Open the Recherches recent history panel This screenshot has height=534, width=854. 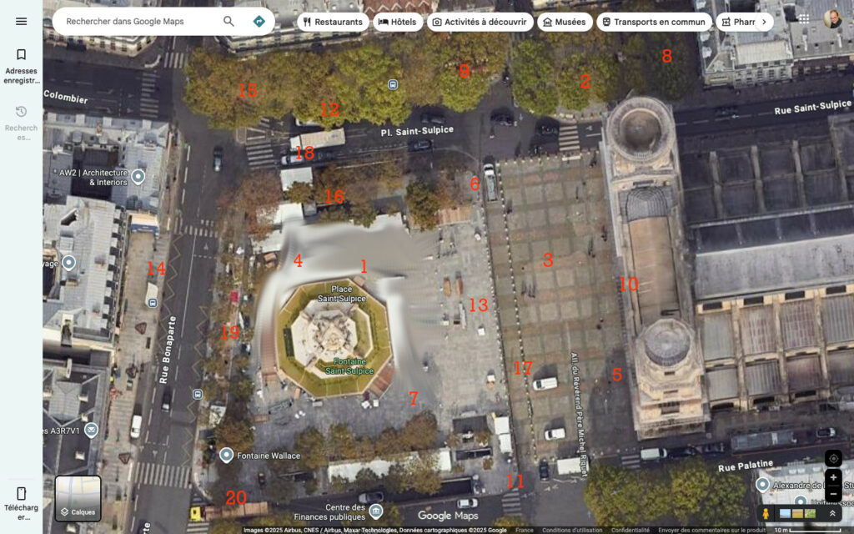point(21,121)
